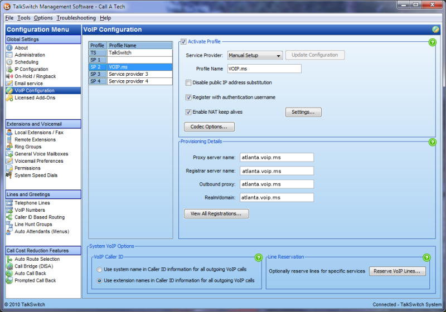Image resolution: width=446 pixels, height=312 pixels.
Task: Click the Lines and Greetings section header
Action: [x=43, y=194]
